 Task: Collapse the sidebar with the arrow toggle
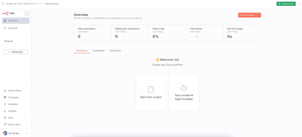(x=31, y=75)
